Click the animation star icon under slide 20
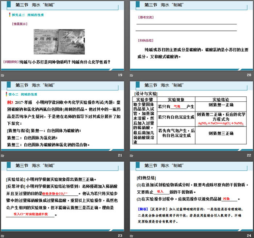Screen dimensions: 254x238 point(132,75)
